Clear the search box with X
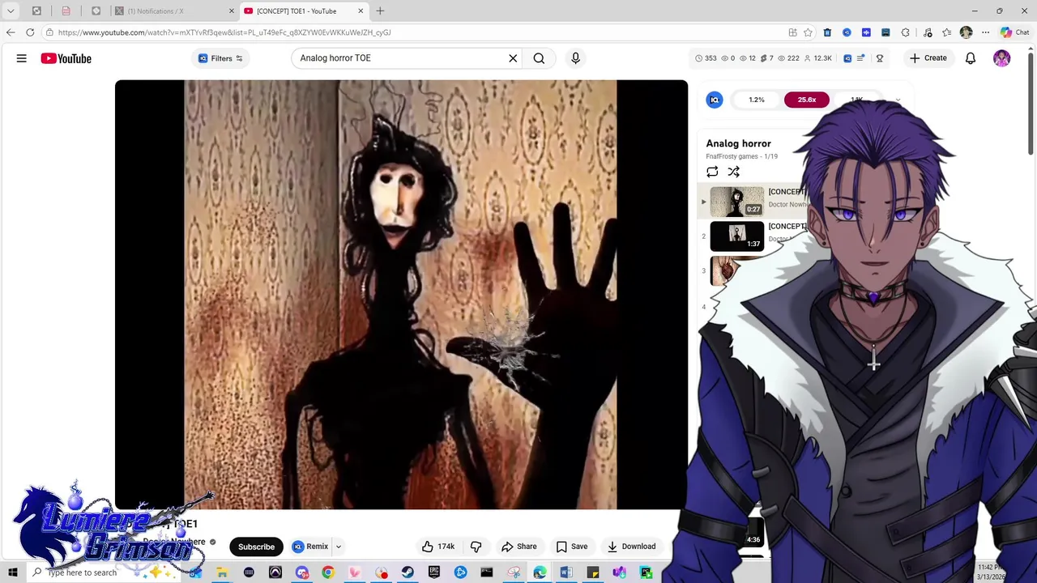 coord(513,58)
